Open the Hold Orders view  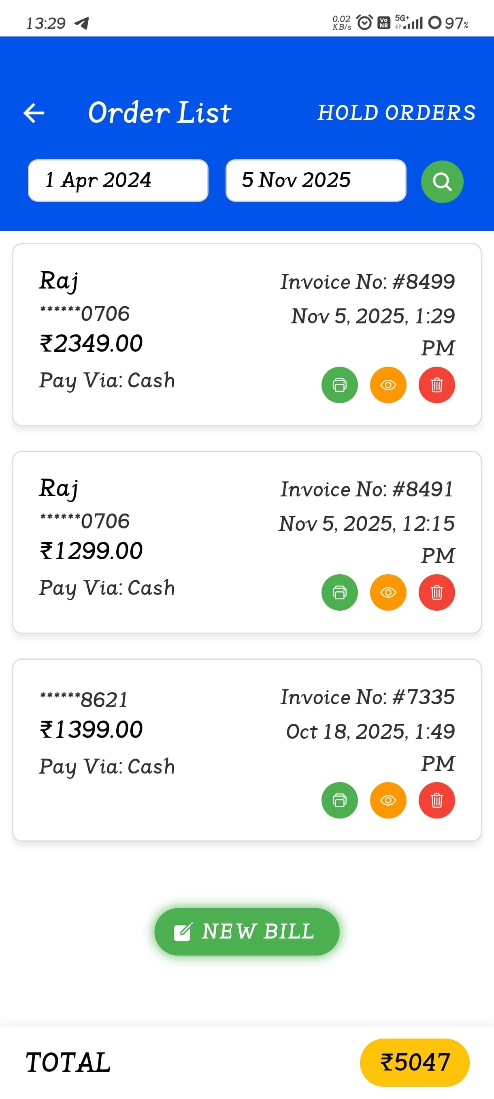pos(396,113)
